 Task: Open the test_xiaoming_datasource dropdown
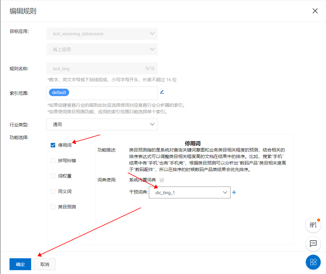(x=102, y=34)
